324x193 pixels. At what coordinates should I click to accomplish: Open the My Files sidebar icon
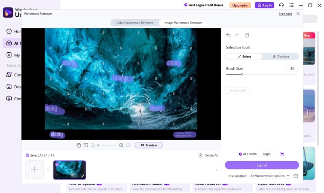coord(9,55)
